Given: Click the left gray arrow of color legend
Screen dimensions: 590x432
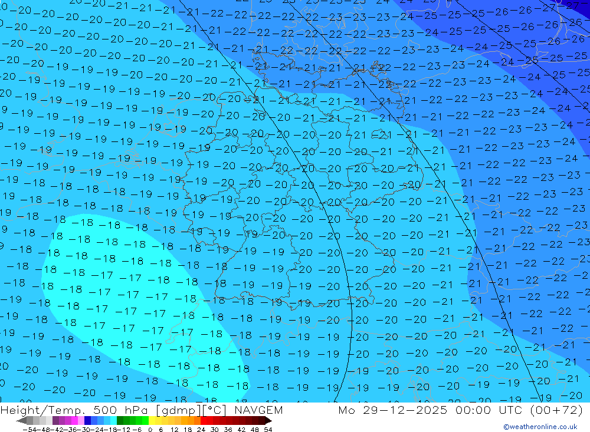Looking at the screenshot, I should pos(21,420).
